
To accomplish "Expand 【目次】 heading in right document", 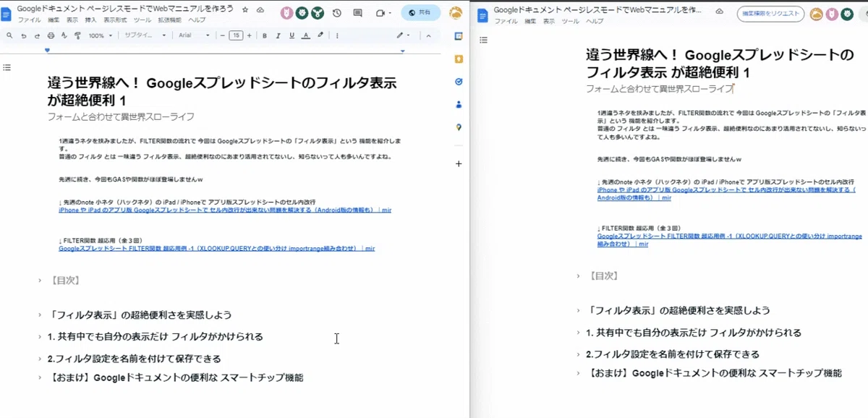I will tap(579, 276).
